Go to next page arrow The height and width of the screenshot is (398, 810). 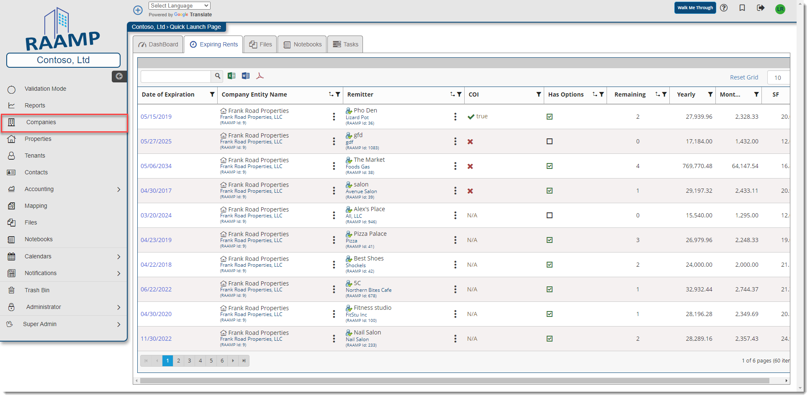pos(233,361)
